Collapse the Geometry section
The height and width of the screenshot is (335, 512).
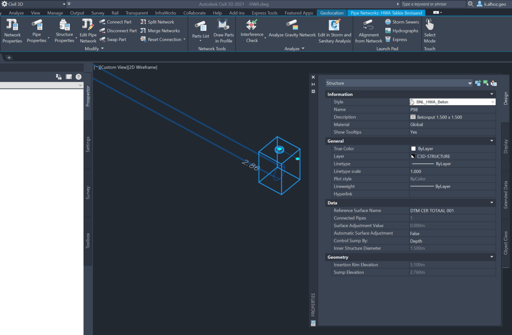[x=492, y=257]
